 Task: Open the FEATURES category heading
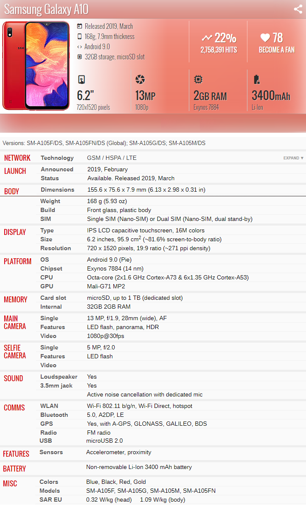16,454
